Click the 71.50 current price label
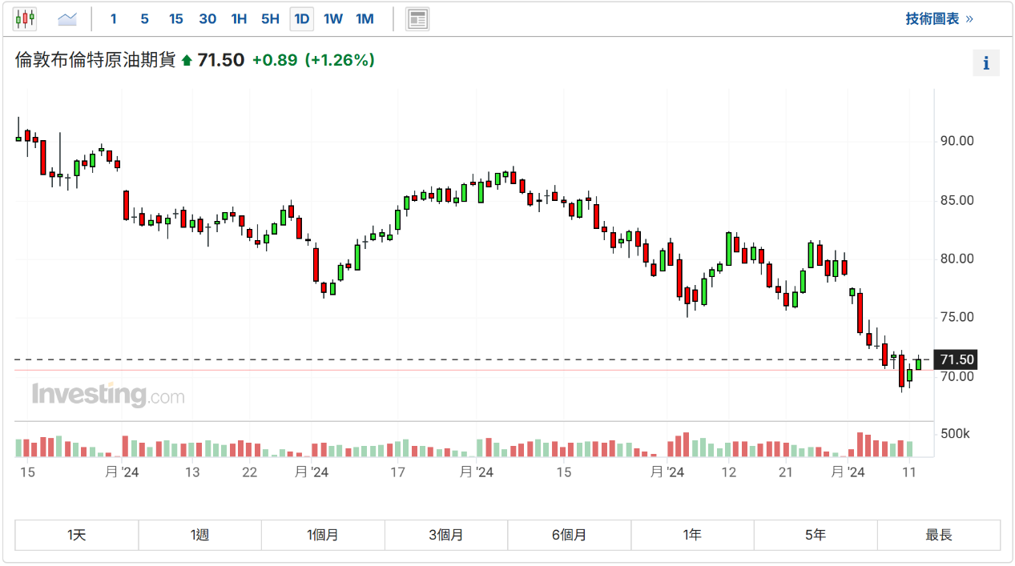The image size is (1015, 566). [957, 359]
